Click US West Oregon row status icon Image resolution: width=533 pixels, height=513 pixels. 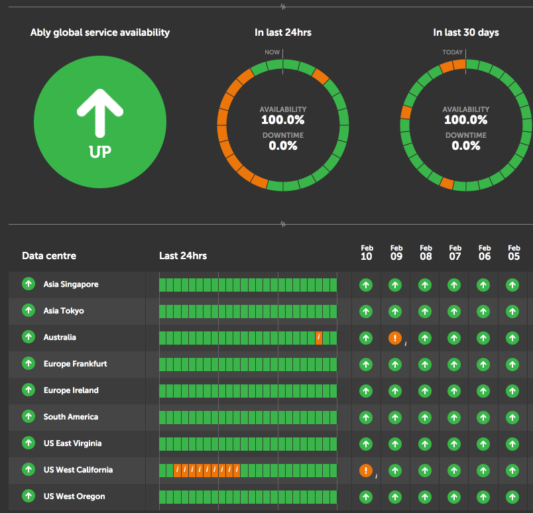[29, 496]
